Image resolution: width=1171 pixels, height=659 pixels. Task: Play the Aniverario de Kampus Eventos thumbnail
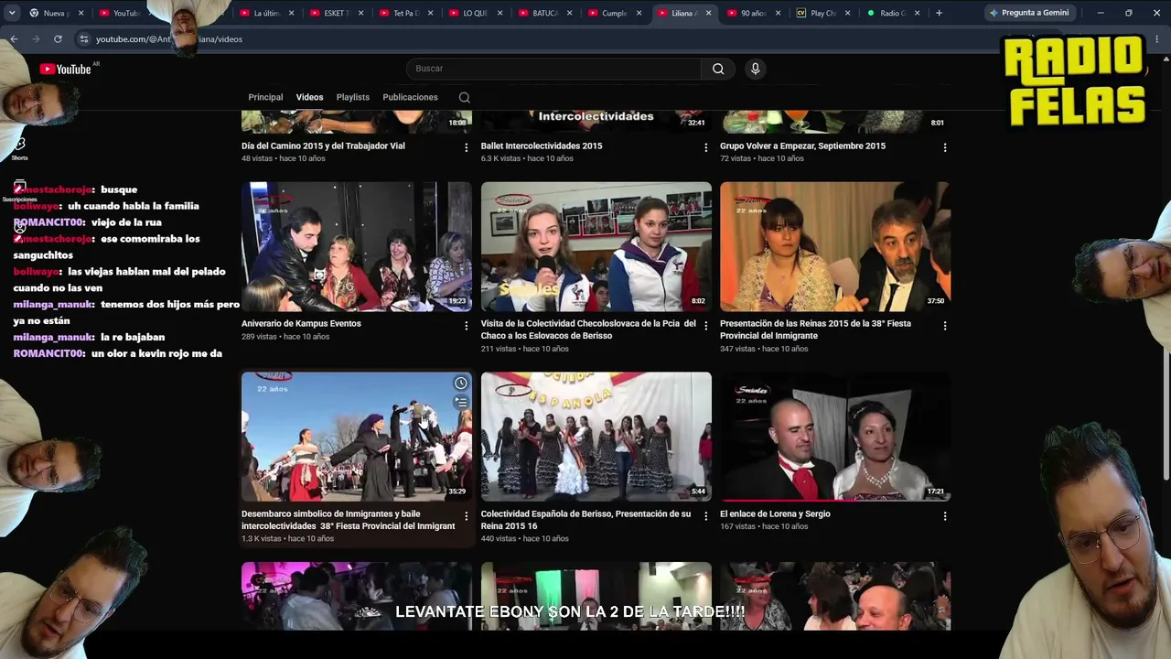(357, 246)
